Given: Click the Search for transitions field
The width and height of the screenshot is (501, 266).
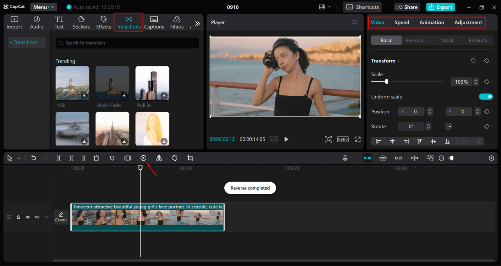Looking at the screenshot, I should click(x=127, y=43).
